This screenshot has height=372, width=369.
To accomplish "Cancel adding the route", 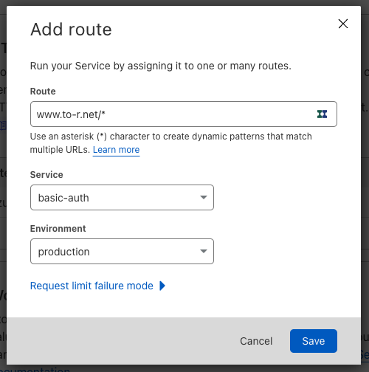I will 256,341.
